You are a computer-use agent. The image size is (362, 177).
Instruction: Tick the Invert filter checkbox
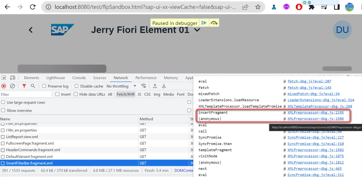tap(57, 94)
